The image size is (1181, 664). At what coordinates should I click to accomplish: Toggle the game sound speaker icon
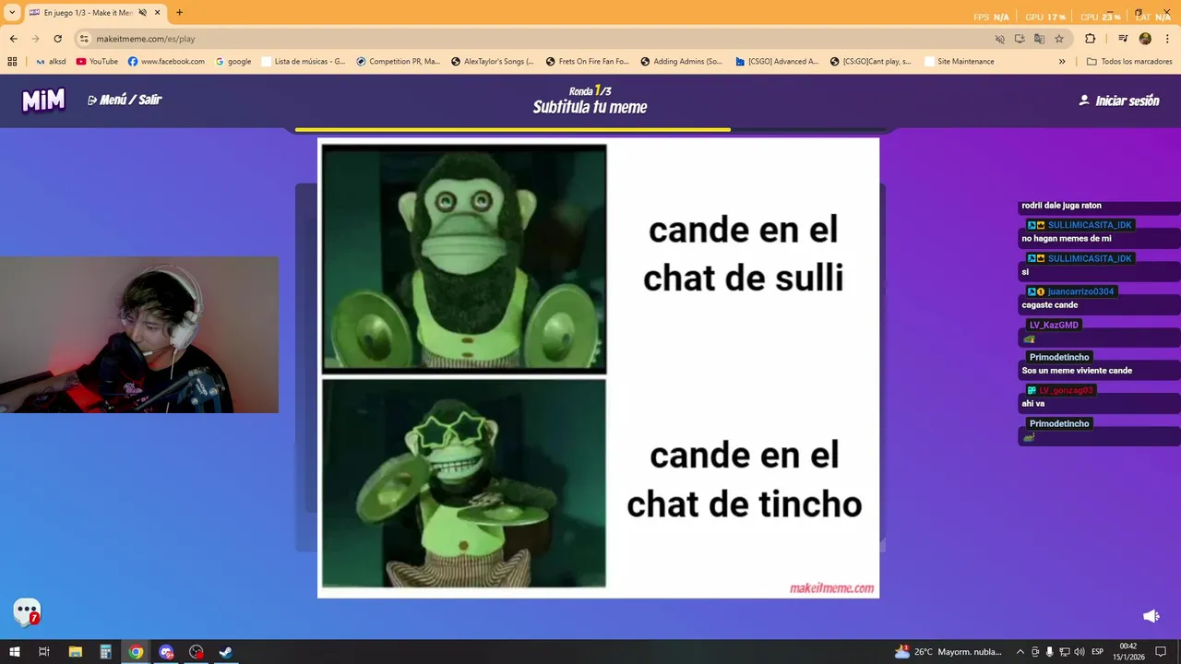(x=1151, y=616)
